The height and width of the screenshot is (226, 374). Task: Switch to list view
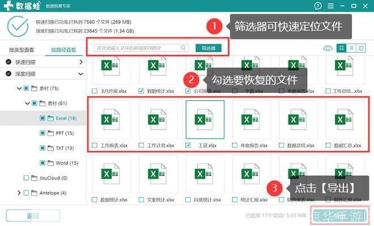pos(351,48)
